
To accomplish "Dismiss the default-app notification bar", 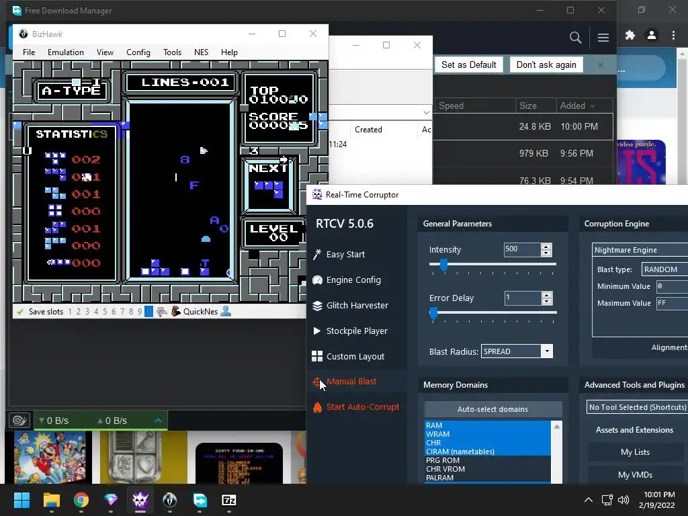I will click(x=600, y=65).
